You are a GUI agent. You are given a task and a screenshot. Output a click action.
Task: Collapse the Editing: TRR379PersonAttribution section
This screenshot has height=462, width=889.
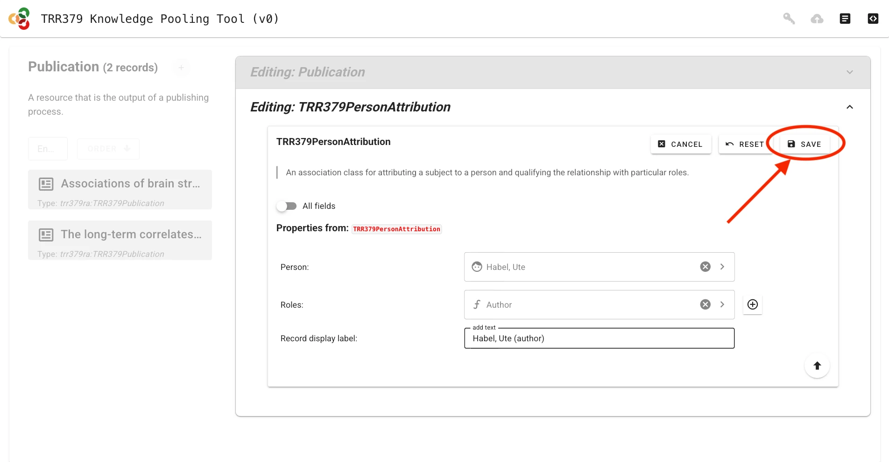click(849, 107)
